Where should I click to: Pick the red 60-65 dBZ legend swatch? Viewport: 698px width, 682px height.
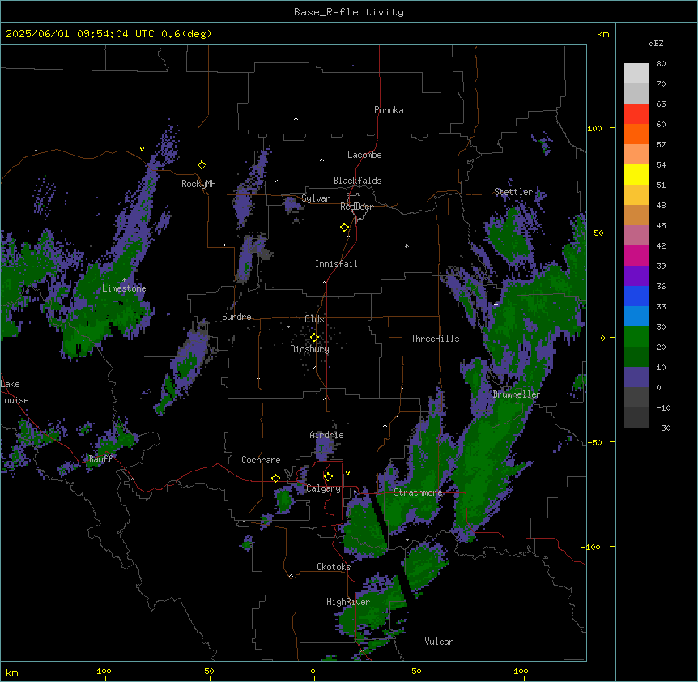click(636, 114)
